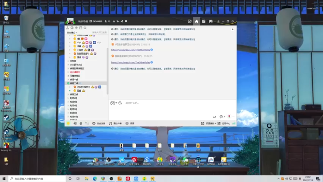
Task: Collapse the 麻将二桌 channel
Action: click(68, 83)
